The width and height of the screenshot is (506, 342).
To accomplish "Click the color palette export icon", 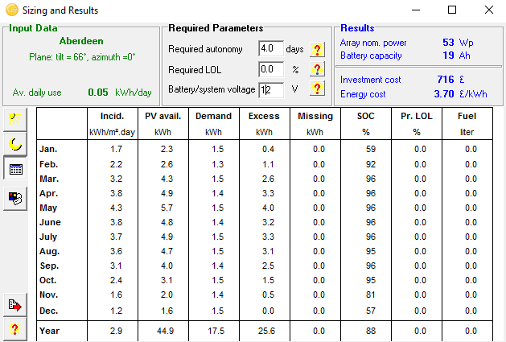I will tap(15, 196).
